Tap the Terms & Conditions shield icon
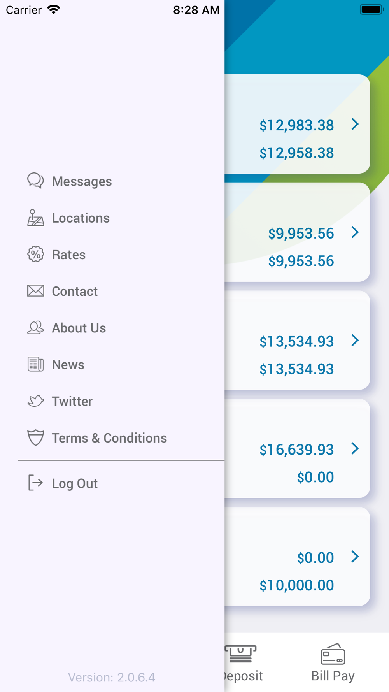Image resolution: width=389 pixels, height=692 pixels. (35, 437)
